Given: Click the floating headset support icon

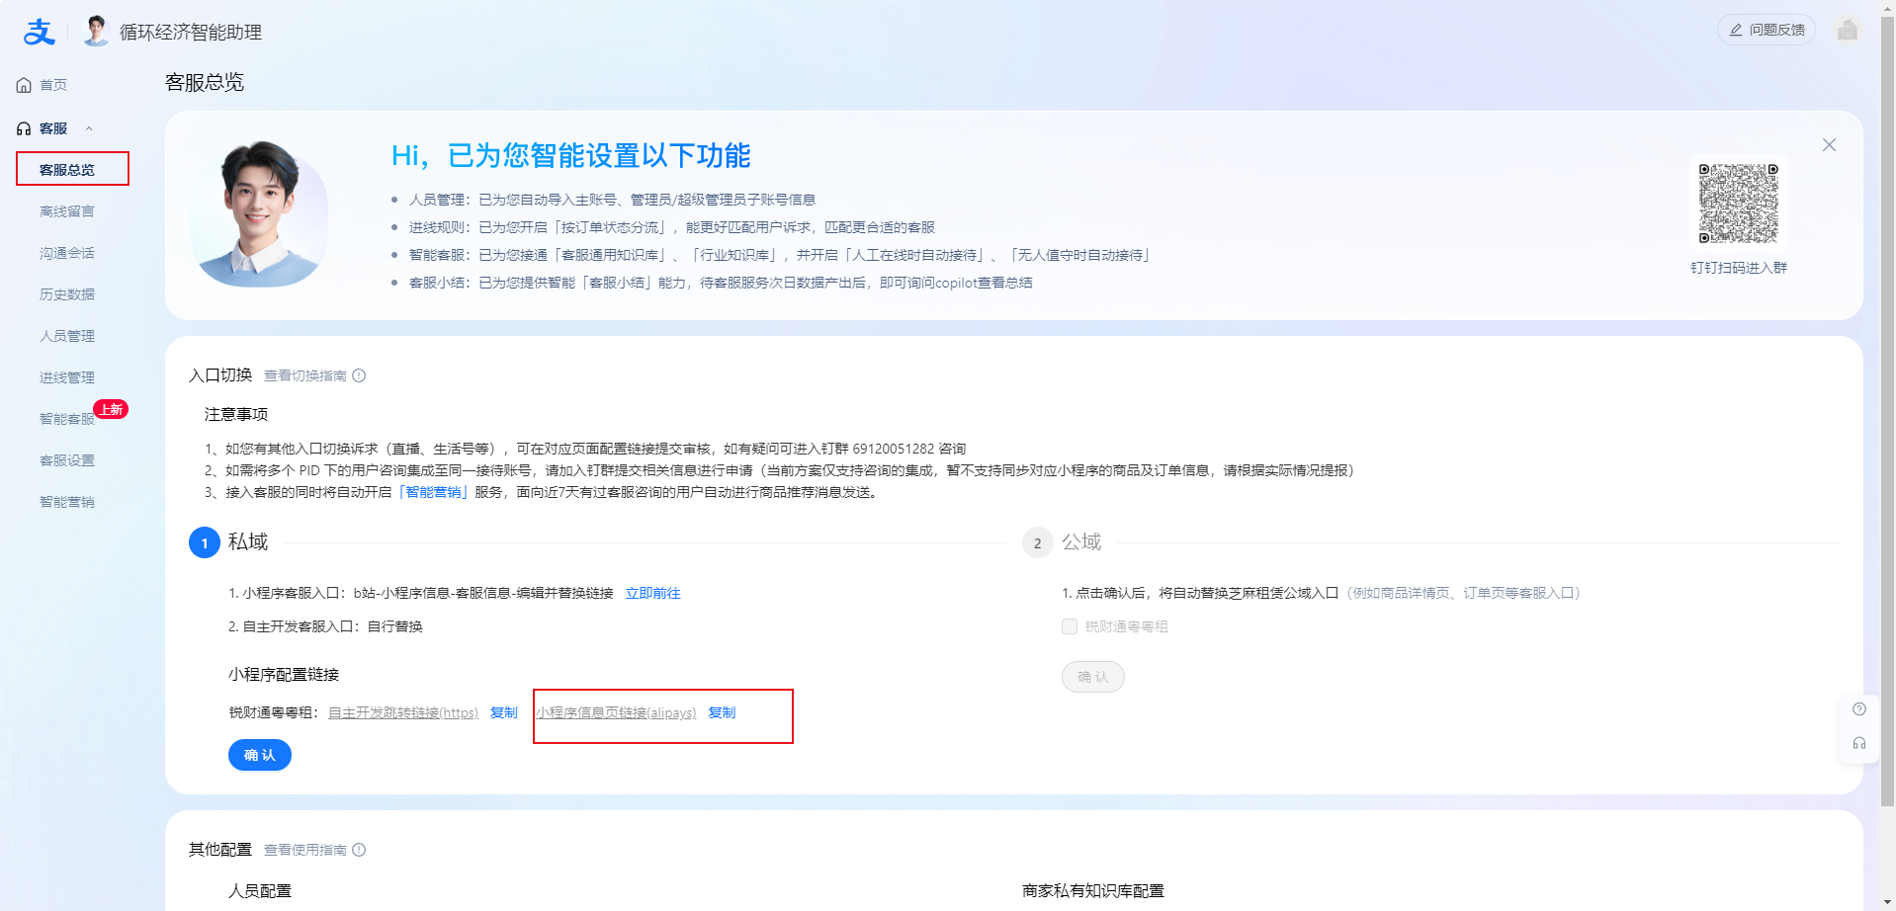Looking at the screenshot, I should (x=1858, y=743).
